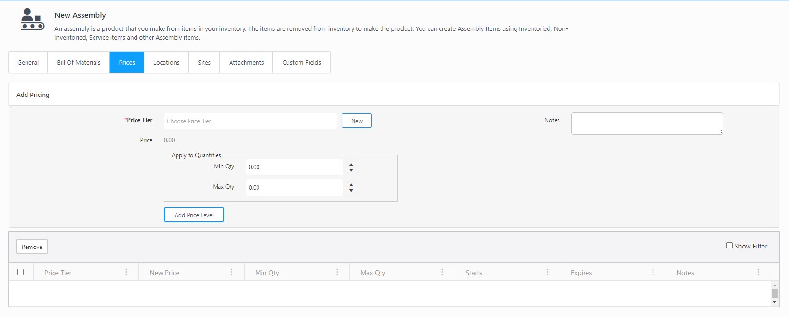The height and width of the screenshot is (317, 789).
Task: Decrease Max Qty with down arrow
Action: (351, 191)
